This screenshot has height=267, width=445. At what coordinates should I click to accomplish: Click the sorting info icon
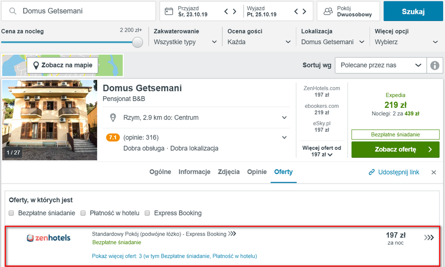(434, 66)
